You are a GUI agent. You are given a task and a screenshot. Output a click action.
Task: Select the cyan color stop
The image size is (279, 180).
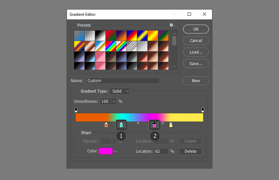click(x=121, y=125)
